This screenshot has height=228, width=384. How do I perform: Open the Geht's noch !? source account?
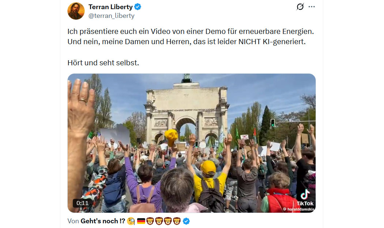point(103,221)
